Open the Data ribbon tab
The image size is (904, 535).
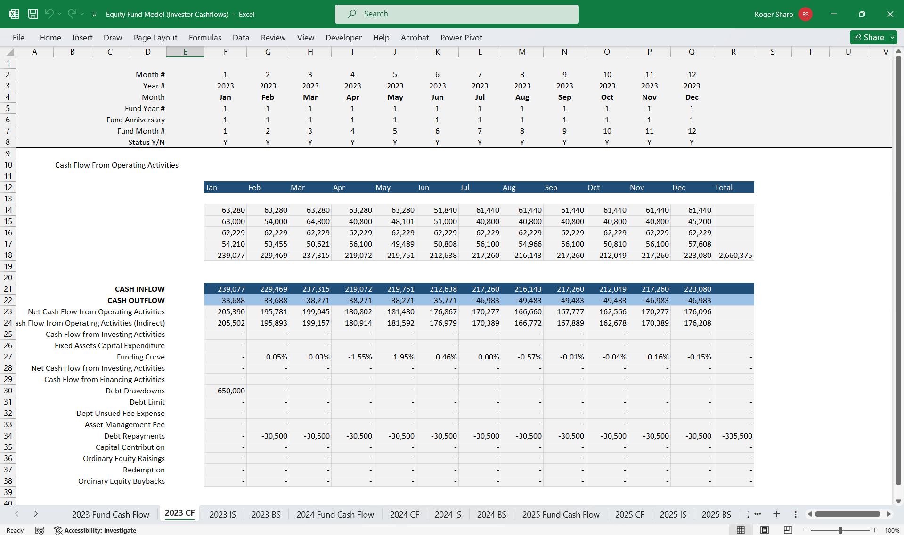coord(241,38)
